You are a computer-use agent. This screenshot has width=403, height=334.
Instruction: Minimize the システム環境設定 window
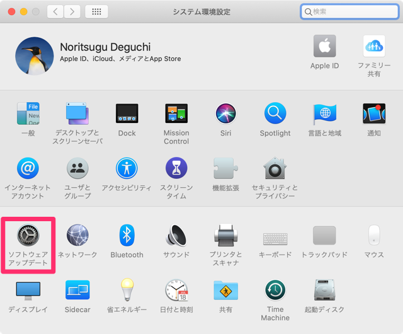pos(24,11)
